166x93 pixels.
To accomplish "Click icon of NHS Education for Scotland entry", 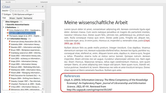I will pyautogui.click(x=10, y=75).
